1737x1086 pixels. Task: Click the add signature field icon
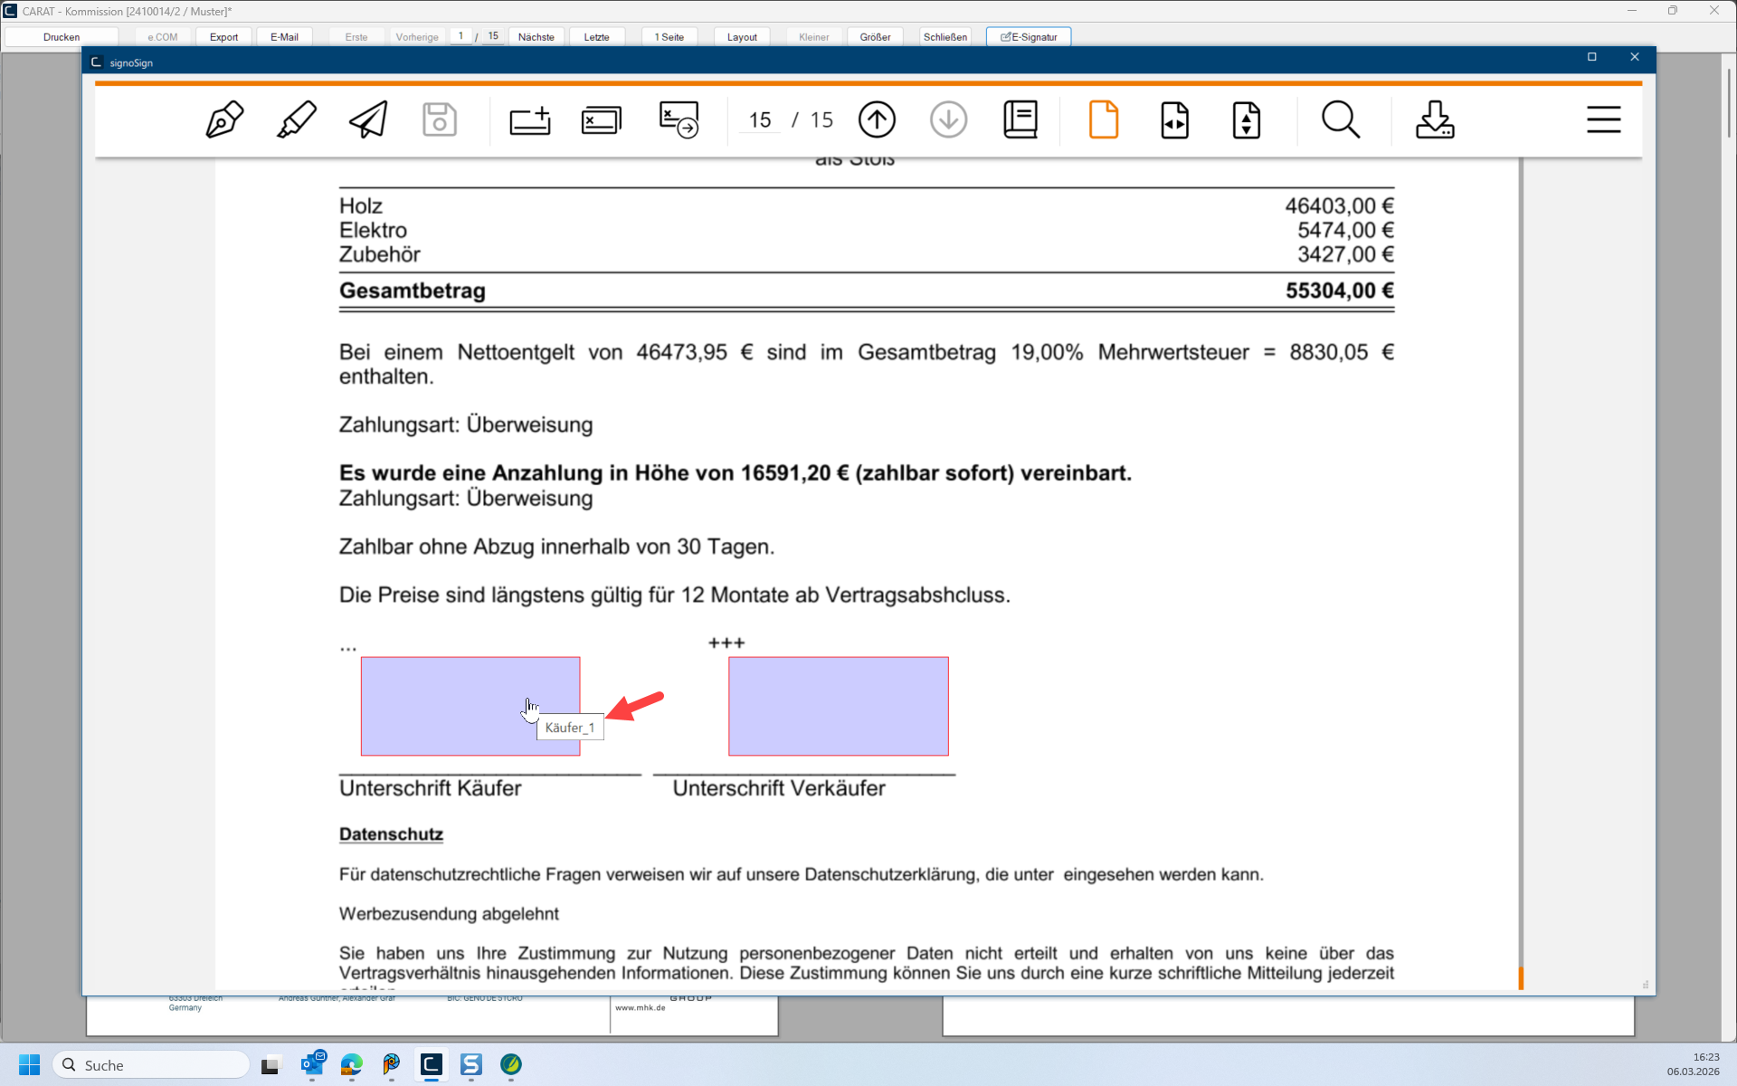pos(530,119)
